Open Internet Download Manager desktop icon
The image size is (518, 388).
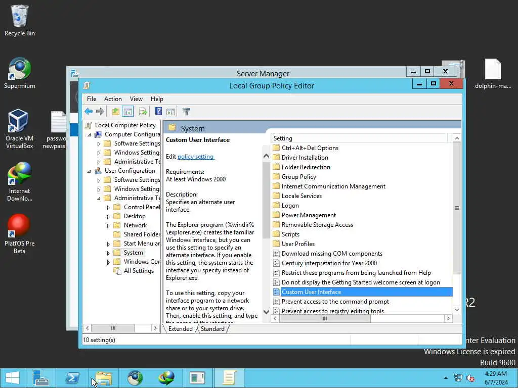[x=20, y=181]
